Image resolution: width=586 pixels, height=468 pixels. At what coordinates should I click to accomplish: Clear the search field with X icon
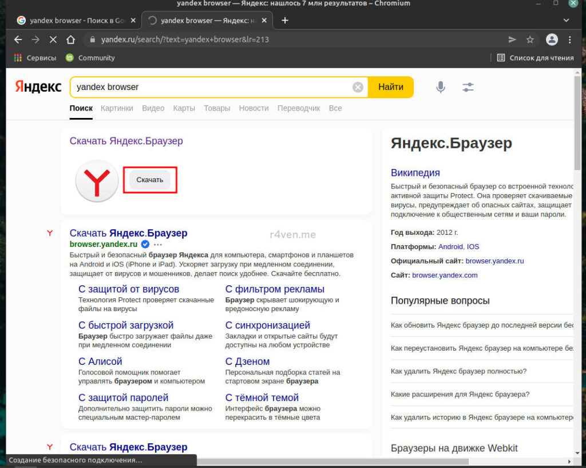tap(358, 87)
